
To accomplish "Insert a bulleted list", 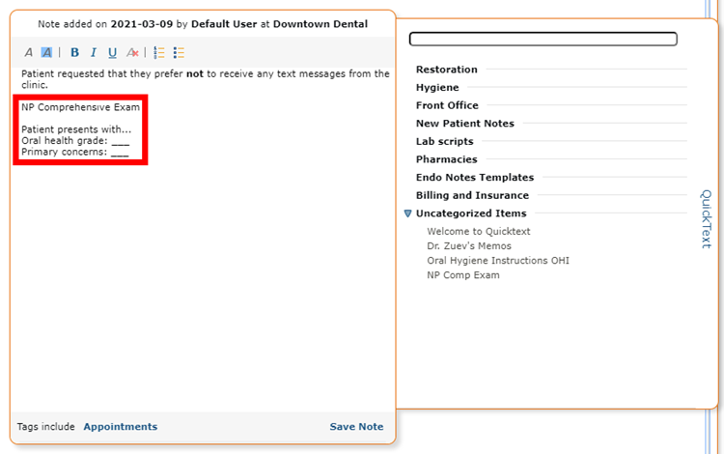I will [x=179, y=53].
